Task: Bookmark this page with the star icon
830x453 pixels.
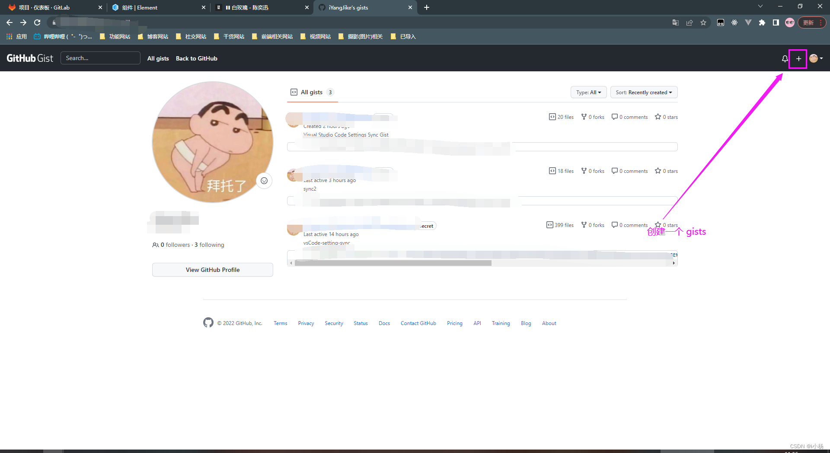Action: [703, 22]
